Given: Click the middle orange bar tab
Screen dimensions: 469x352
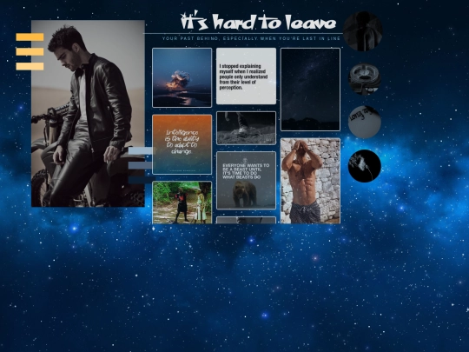Looking at the screenshot, I should (x=30, y=52).
